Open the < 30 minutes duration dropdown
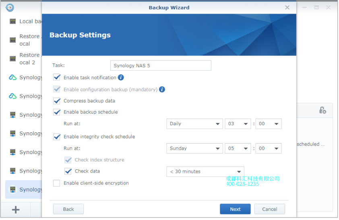The image size is (339, 220). (x=205, y=172)
